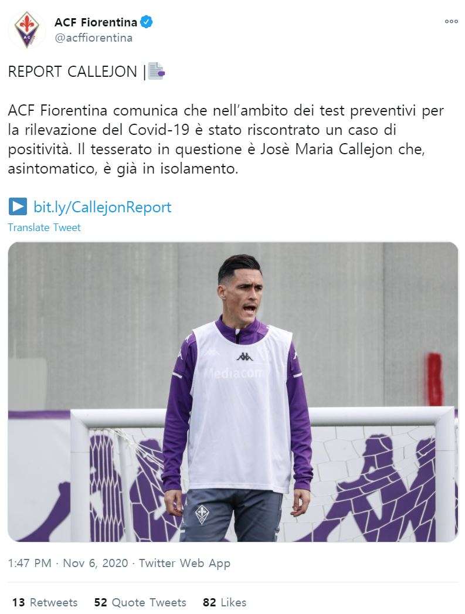The width and height of the screenshot is (465, 614).
Task: Click the 1:47 PM timestamp
Action: point(30,563)
